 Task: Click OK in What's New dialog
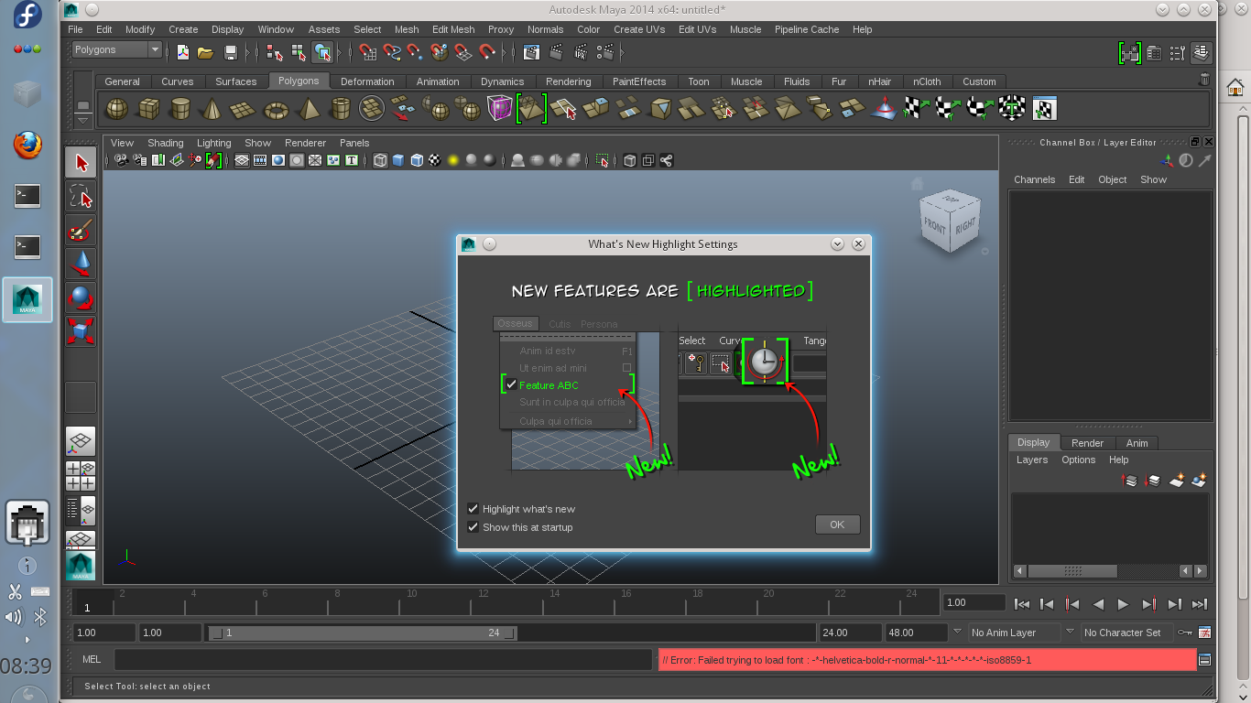pos(837,525)
